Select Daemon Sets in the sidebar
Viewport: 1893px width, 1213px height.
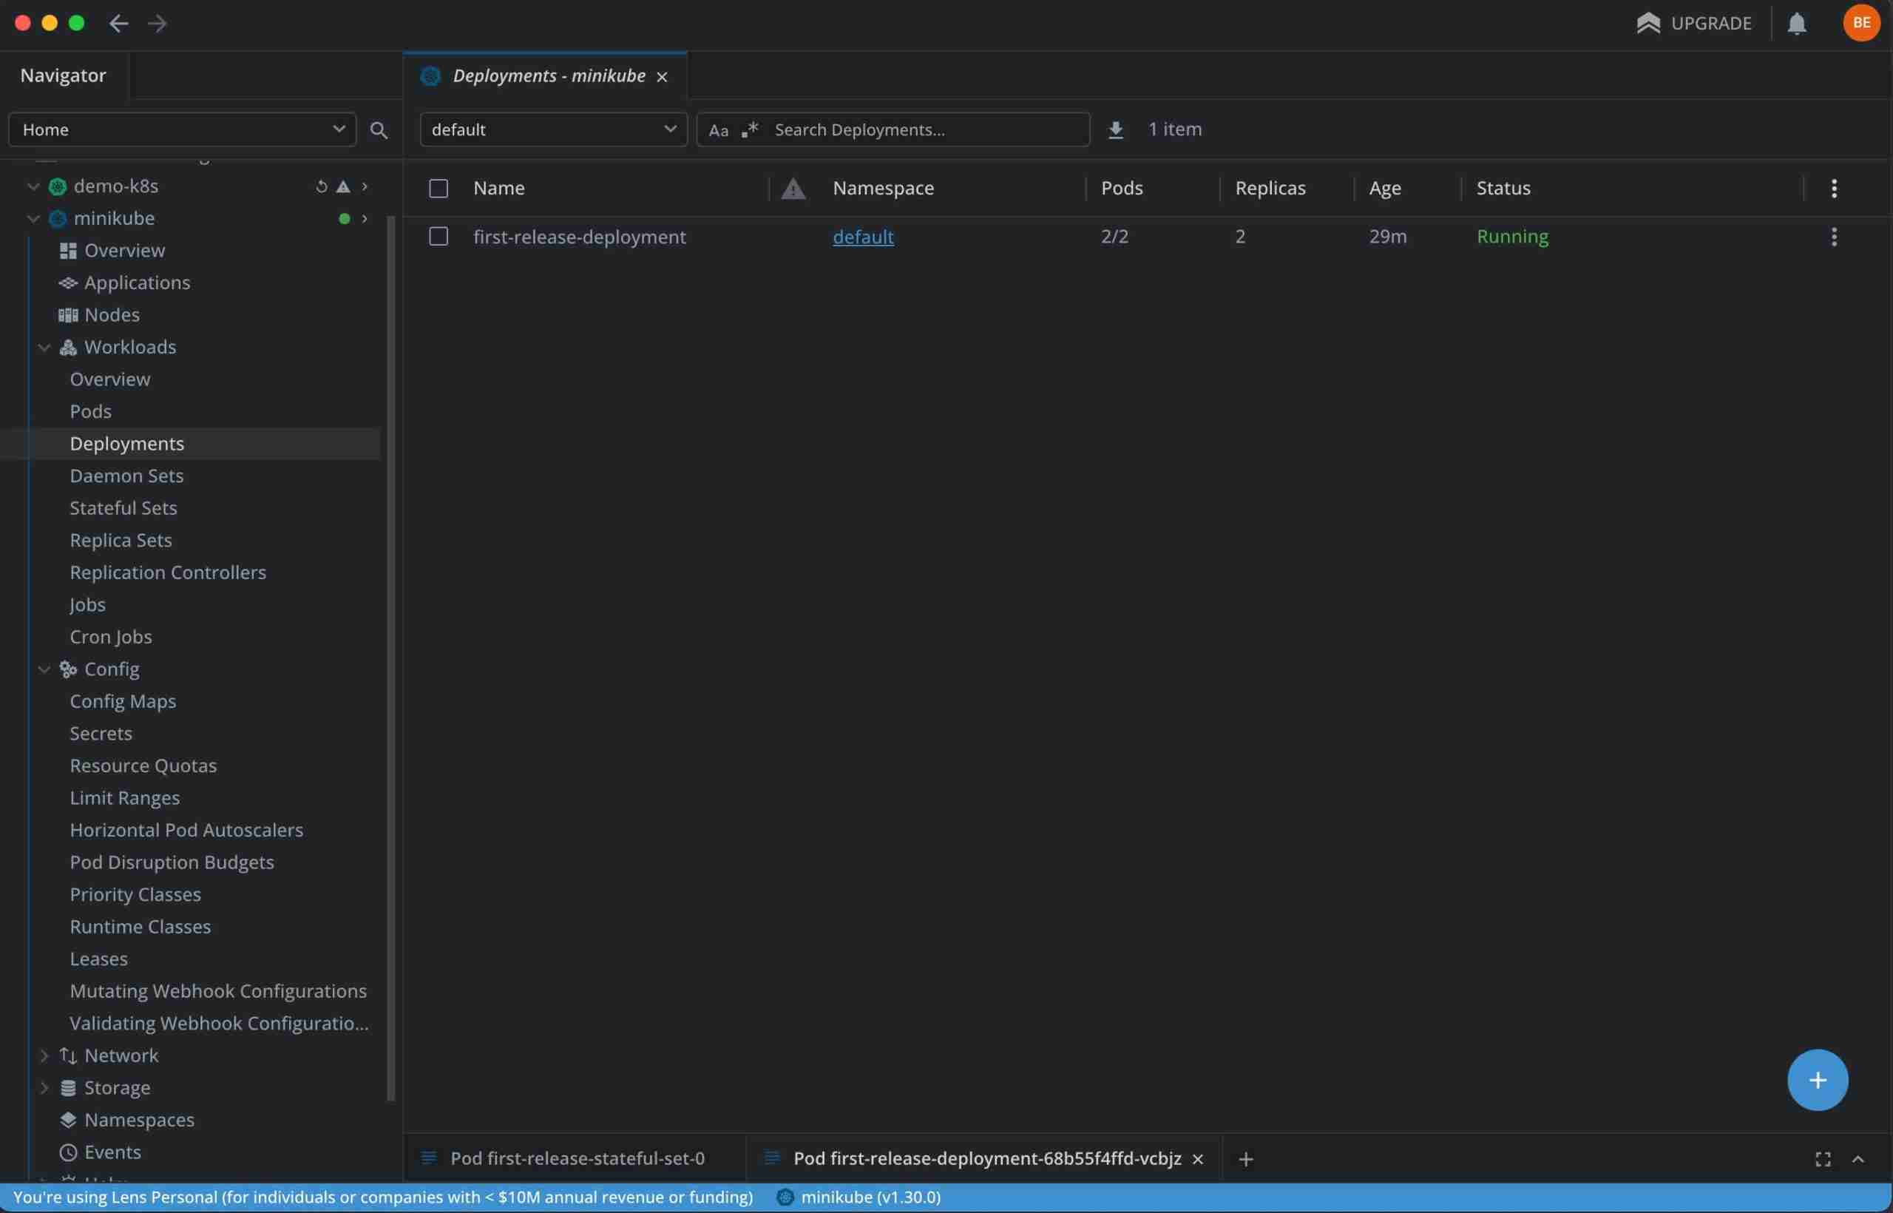[x=126, y=475]
